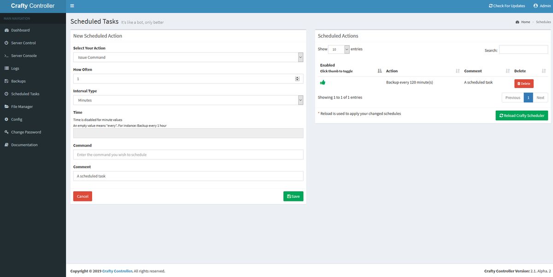Select Server Control in the navigation
553x277 pixels.
point(24,42)
